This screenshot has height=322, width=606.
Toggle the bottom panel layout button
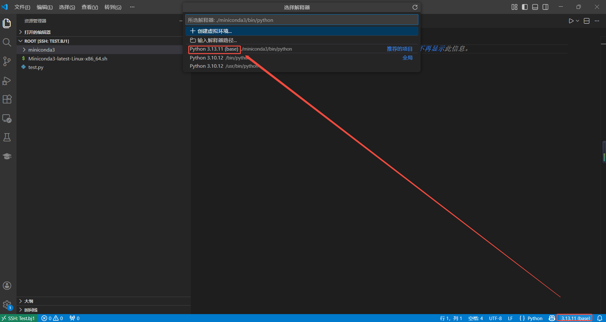point(535,7)
